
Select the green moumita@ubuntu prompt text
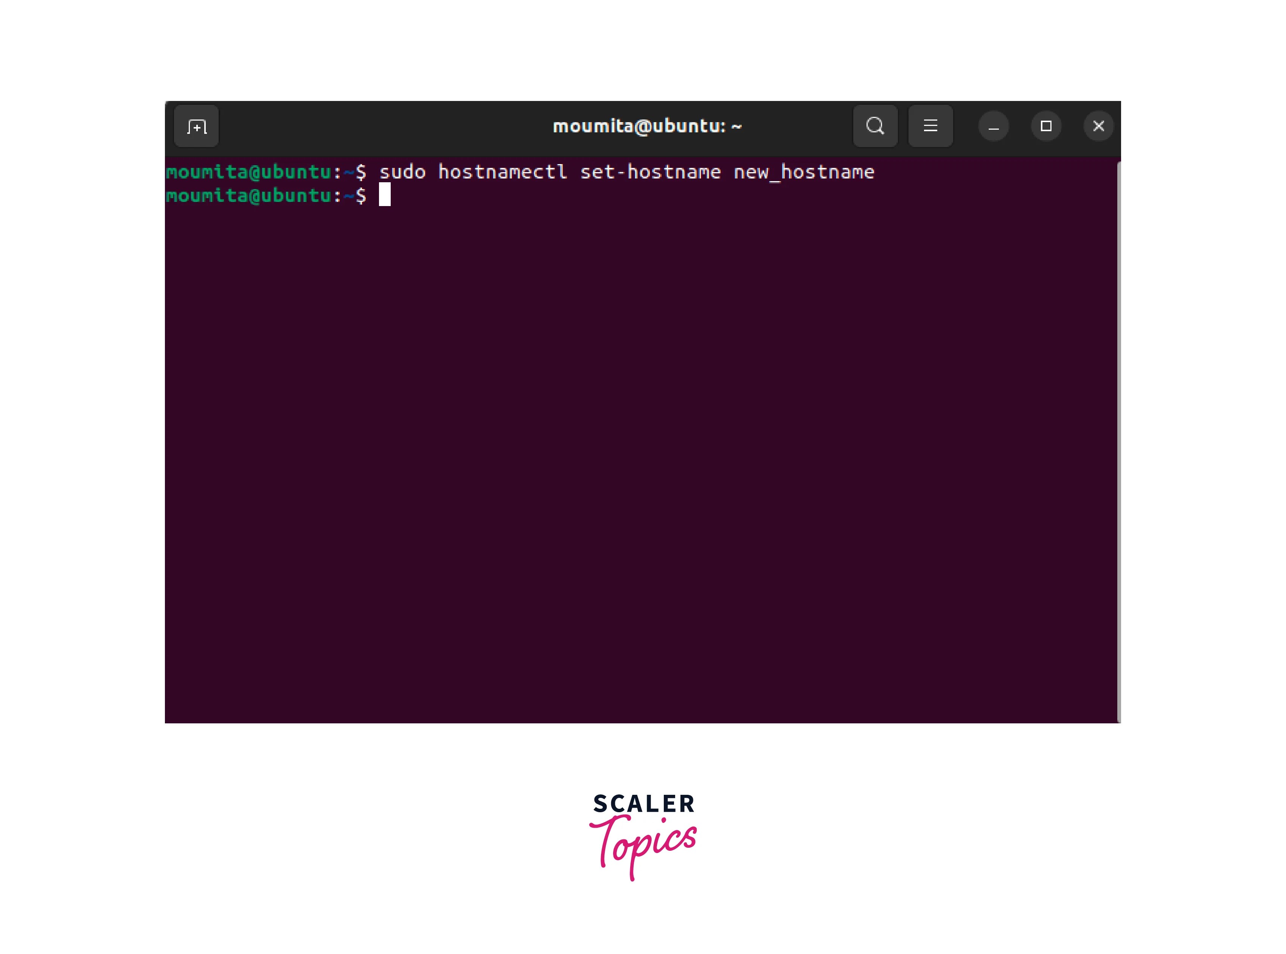(249, 197)
